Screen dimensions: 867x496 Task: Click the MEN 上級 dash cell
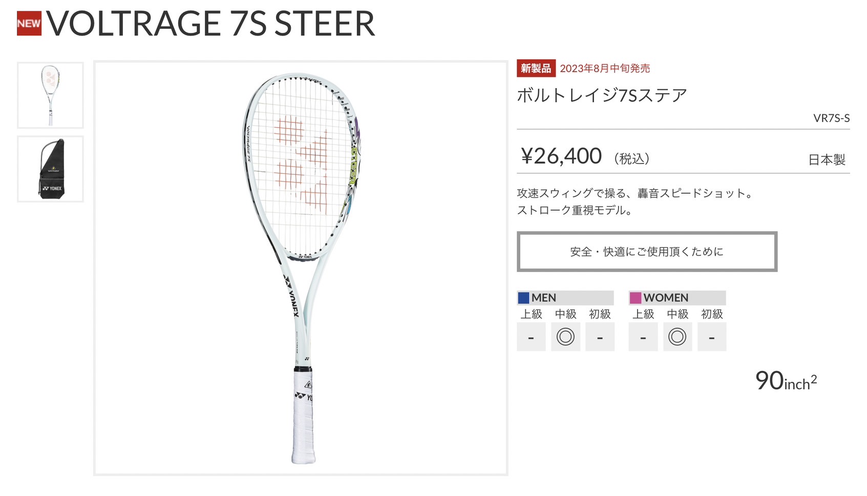click(x=531, y=337)
